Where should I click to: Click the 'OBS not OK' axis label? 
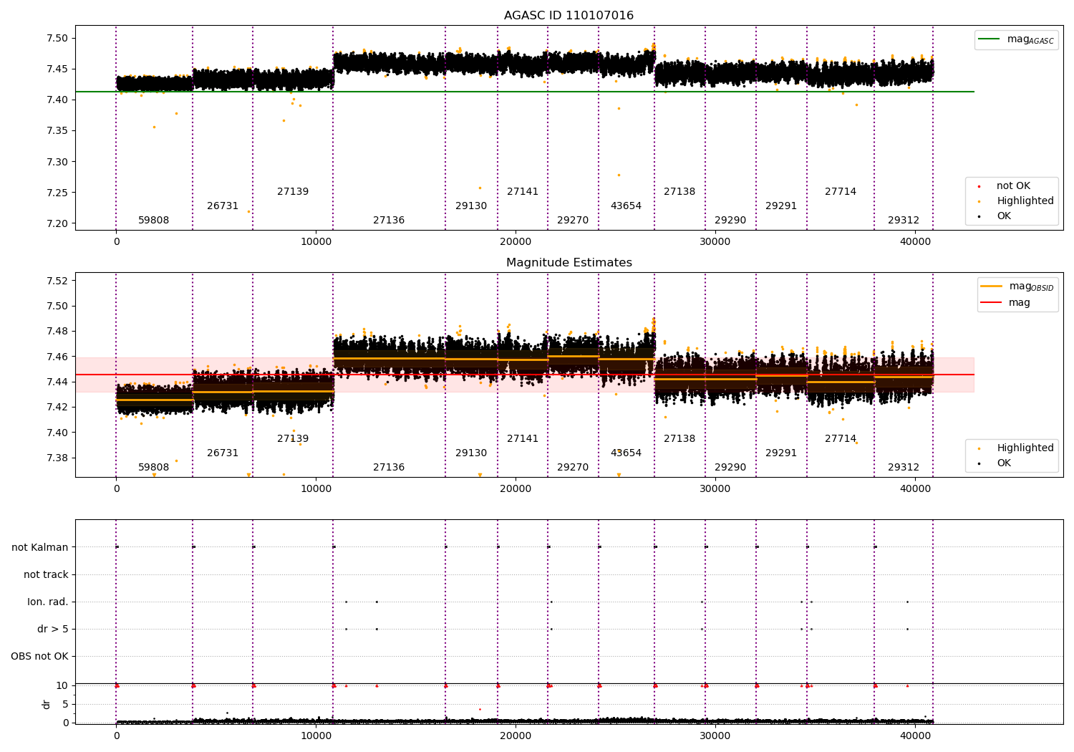tap(40, 656)
